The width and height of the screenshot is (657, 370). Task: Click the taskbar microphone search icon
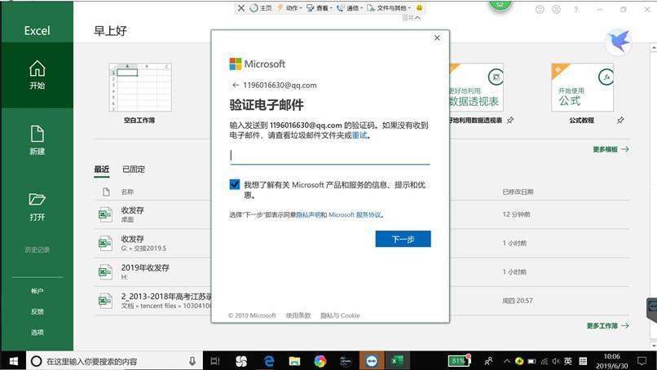[x=192, y=361]
